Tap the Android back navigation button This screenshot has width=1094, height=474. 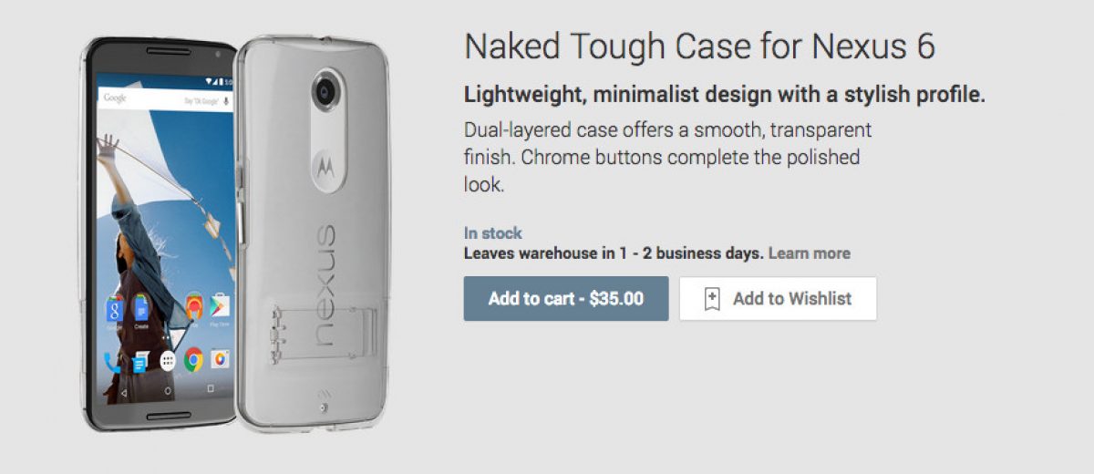[124, 390]
